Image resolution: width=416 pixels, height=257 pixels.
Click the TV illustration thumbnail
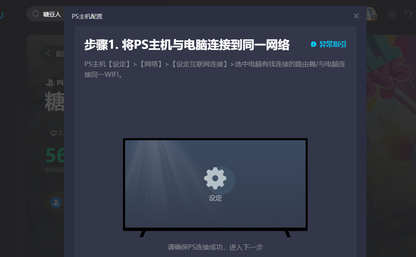pos(215,187)
